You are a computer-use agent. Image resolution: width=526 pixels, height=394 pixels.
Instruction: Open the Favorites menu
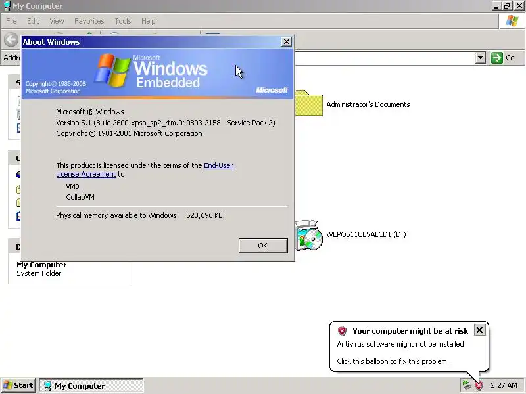click(89, 21)
